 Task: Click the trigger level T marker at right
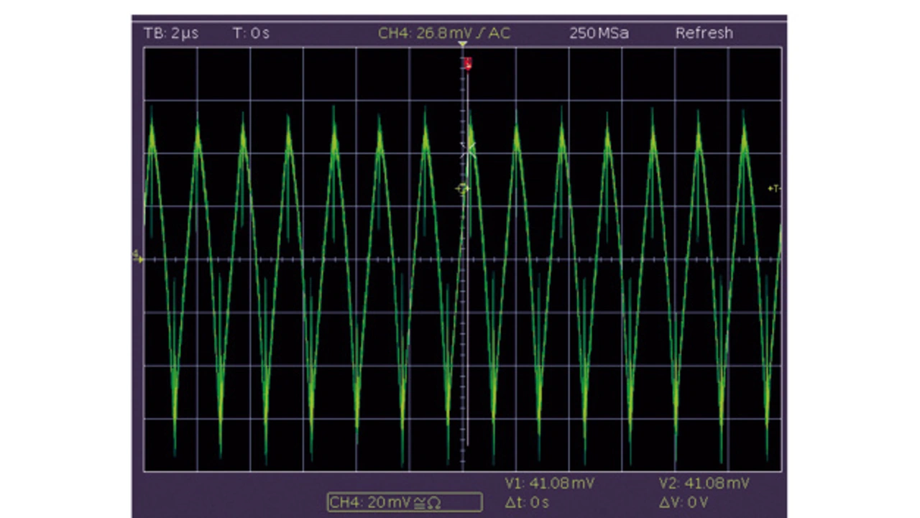point(774,188)
